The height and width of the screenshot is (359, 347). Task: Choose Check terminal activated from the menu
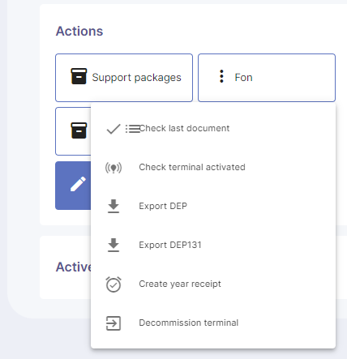click(213, 168)
